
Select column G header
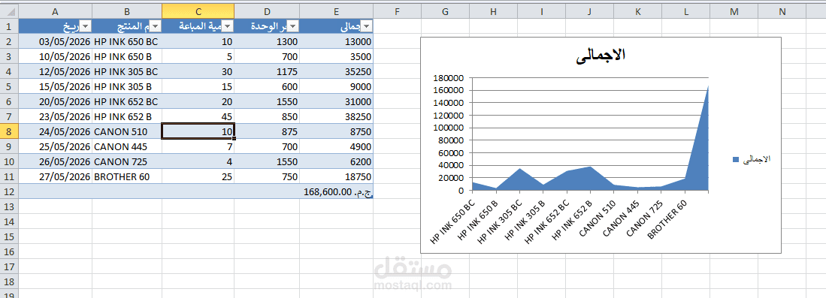point(445,11)
